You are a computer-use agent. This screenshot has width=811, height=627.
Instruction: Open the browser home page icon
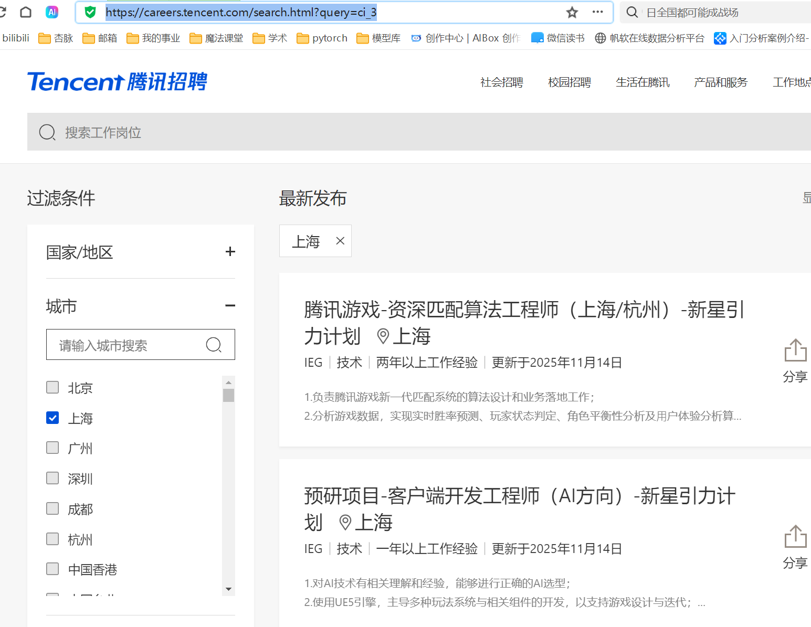coord(25,12)
